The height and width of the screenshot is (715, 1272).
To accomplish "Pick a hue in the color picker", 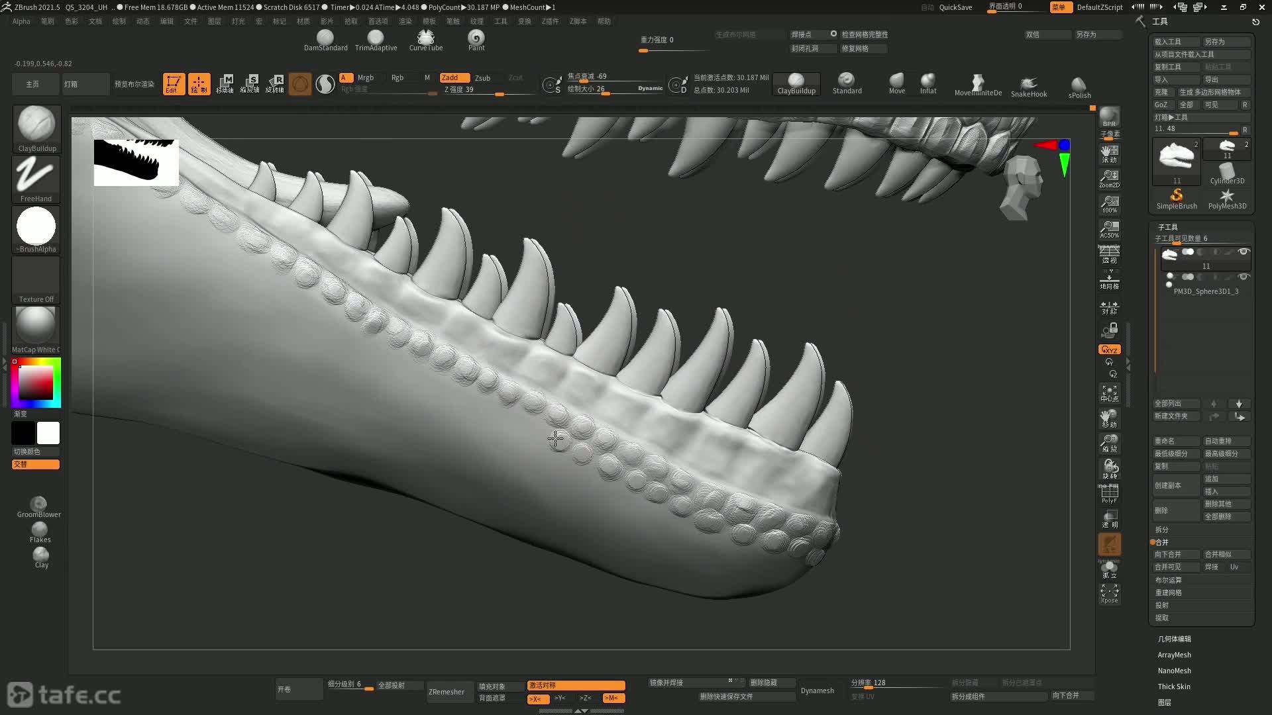I will [x=36, y=383].
